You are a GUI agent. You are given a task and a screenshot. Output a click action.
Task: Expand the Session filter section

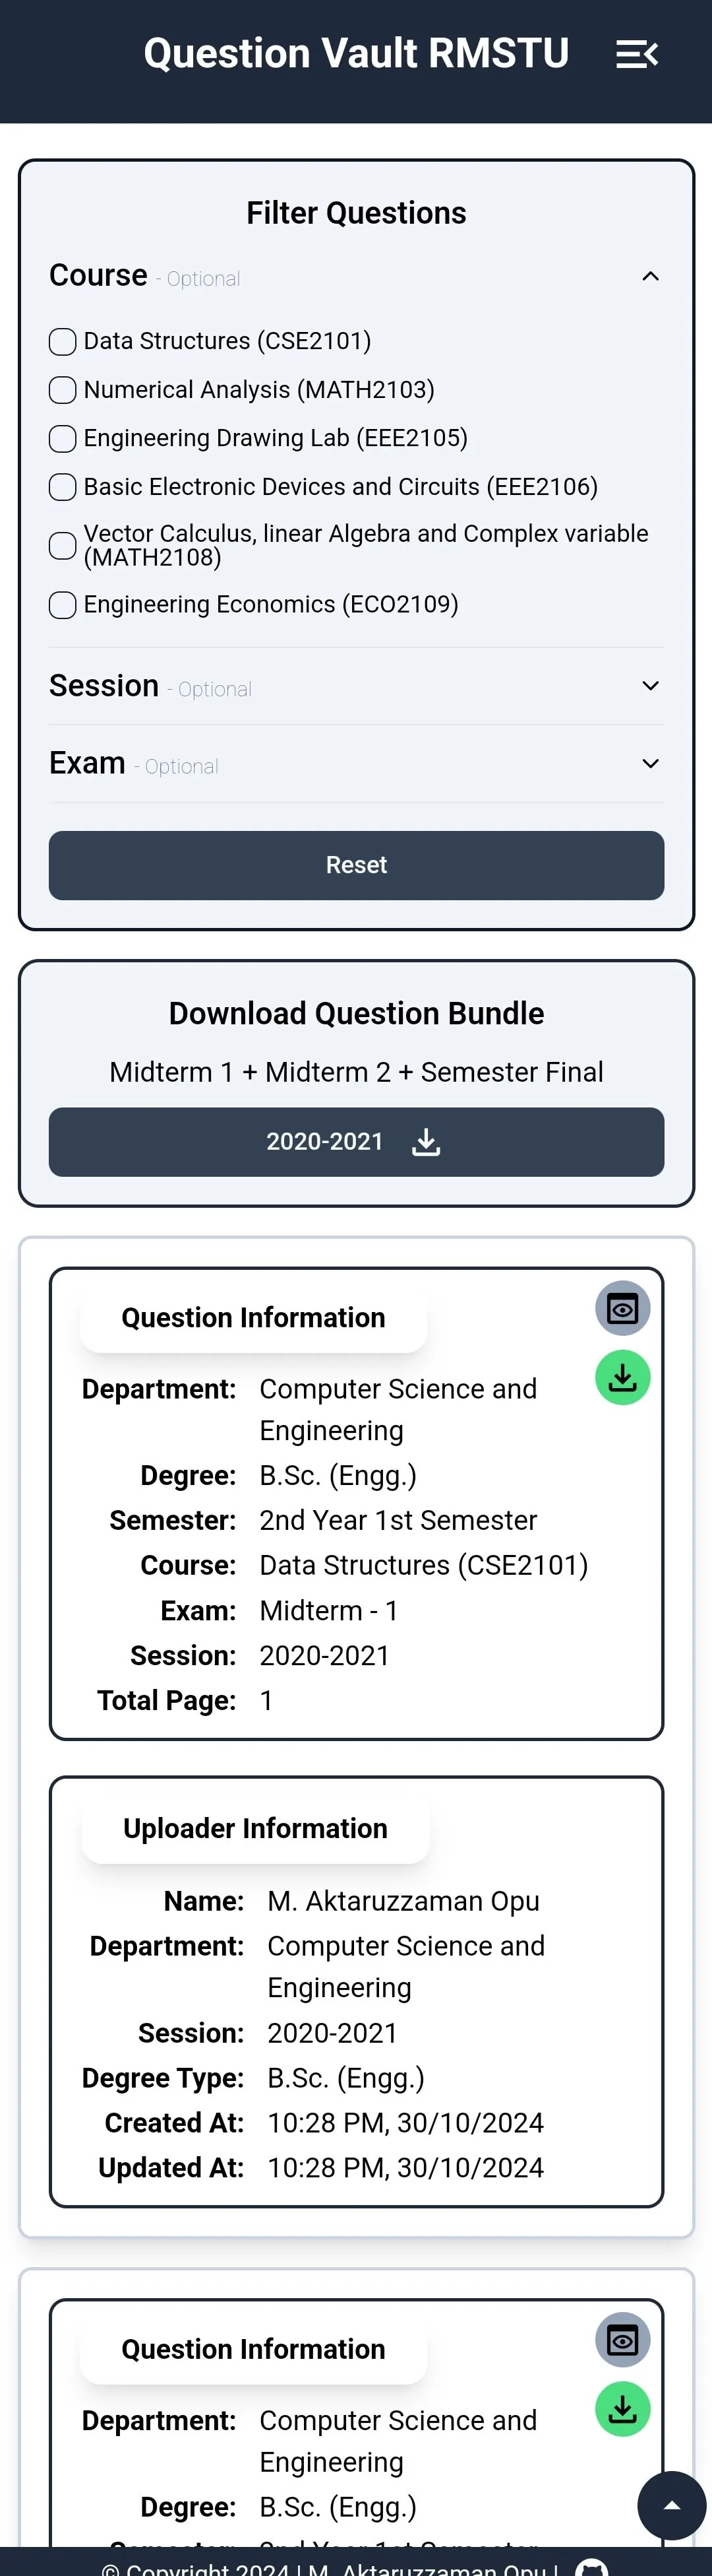point(650,686)
